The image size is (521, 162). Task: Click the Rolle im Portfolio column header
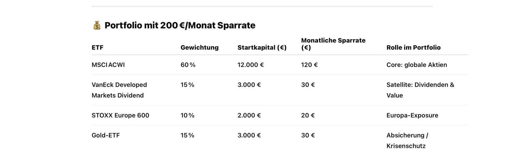pos(414,48)
